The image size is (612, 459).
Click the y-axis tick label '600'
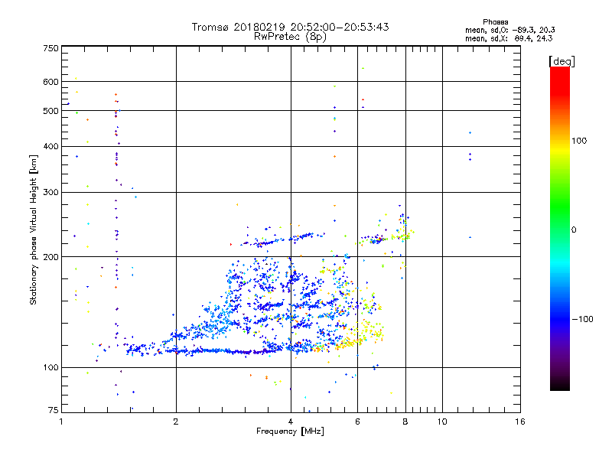(50, 82)
